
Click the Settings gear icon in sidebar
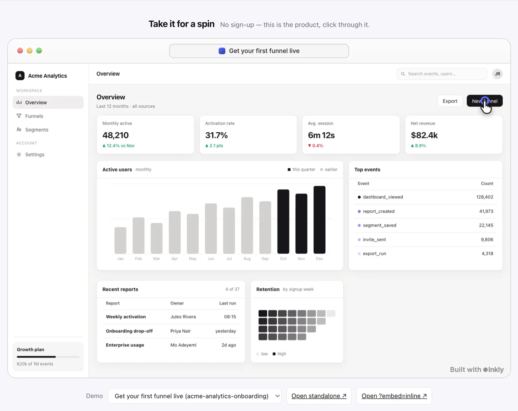pos(19,154)
